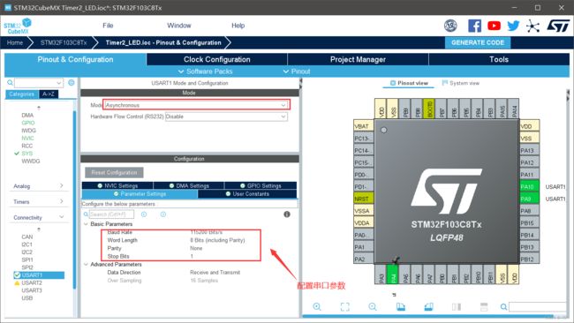
Task: Select the BOOT0 pin on the chip
Action: point(429,109)
